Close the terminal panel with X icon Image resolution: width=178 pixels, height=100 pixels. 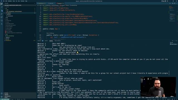pyautogui.click(x=177, y=41)
